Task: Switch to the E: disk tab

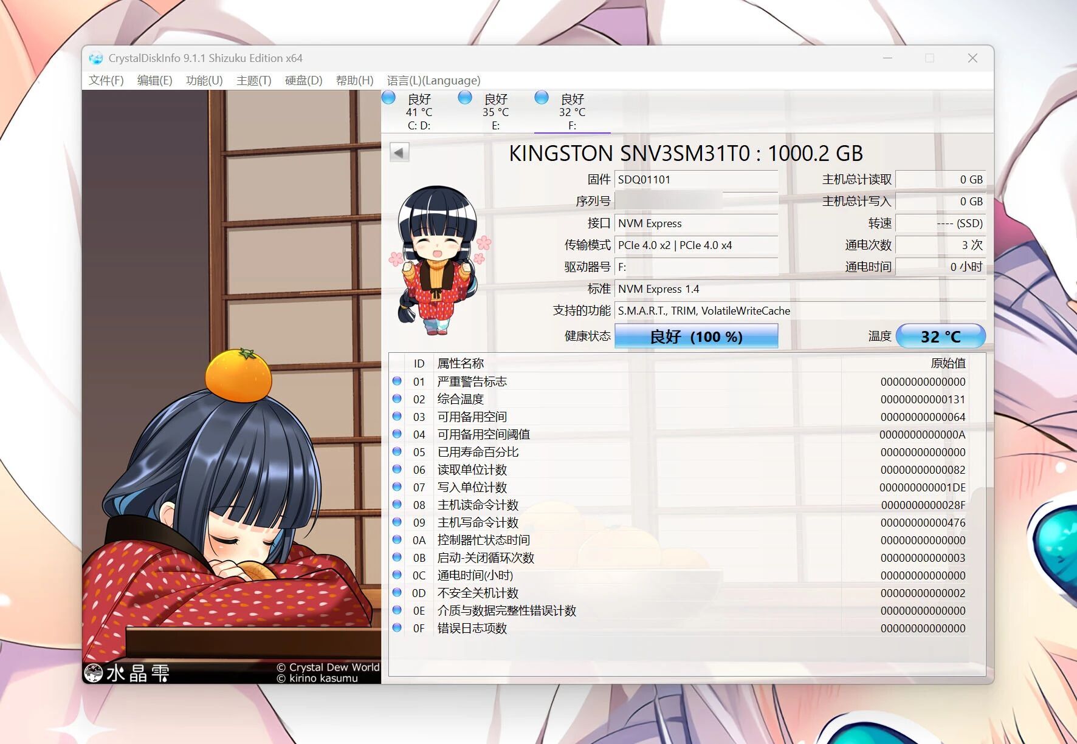Action: [x=496, y=111]
